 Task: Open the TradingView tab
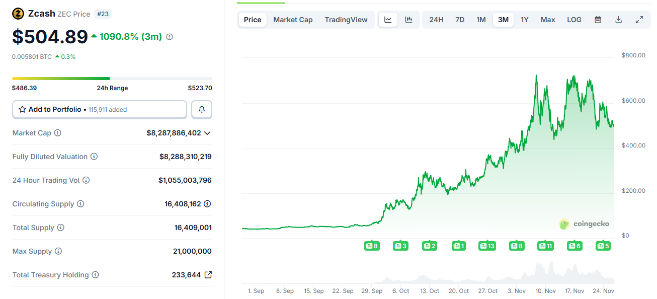(x=346, y=19)
